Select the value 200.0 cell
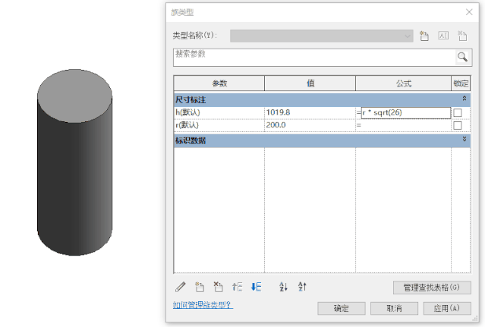 [x=310, y=125]
